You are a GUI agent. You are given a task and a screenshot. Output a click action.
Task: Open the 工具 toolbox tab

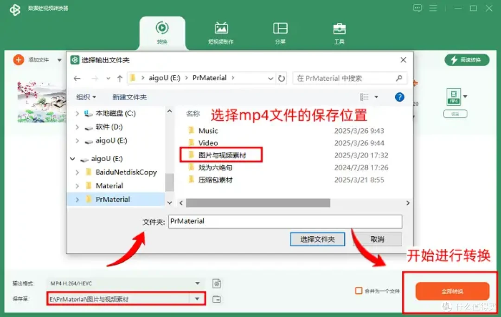point(339,33)
